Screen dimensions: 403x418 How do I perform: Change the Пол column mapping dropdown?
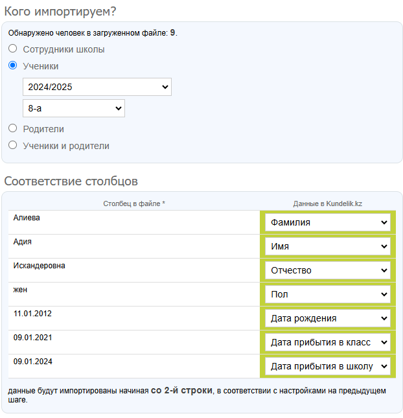[x=328, y=294]
